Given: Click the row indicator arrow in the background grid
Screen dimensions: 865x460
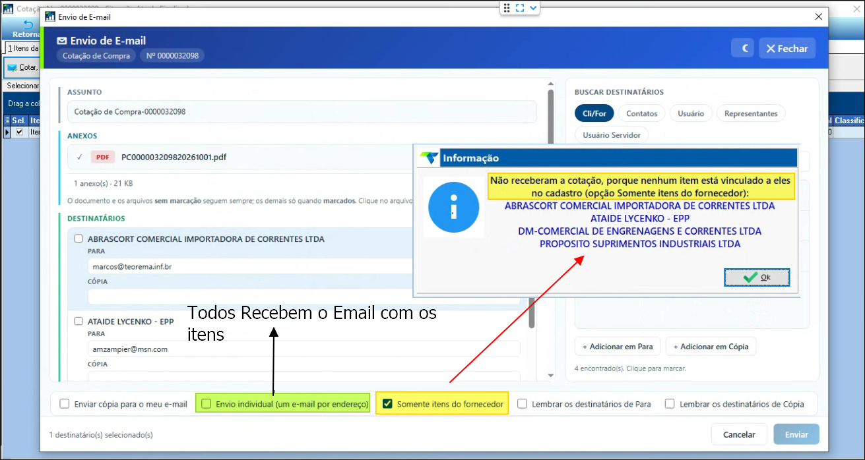Looking at the screenshot, I should pyautogui.click(x=7, y=132).
